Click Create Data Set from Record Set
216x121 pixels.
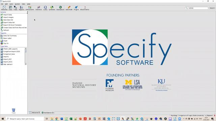tap(13, 28)
